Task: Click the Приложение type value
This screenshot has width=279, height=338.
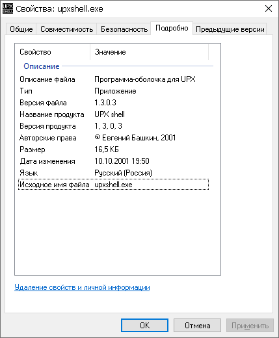Action: coord(115,91)
